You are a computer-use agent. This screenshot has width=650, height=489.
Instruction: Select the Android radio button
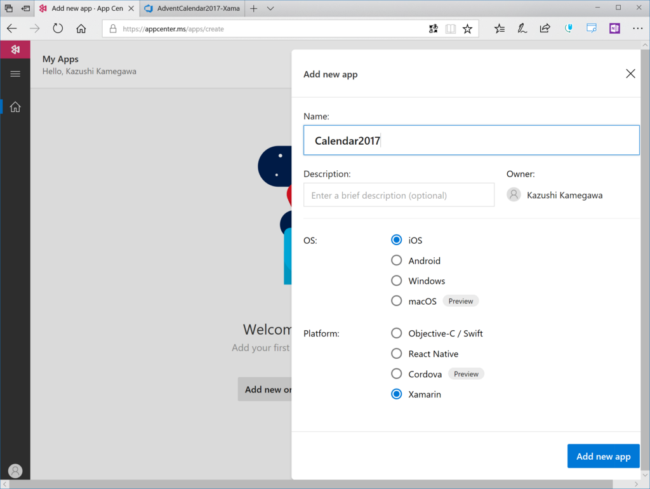click(396, 260)
